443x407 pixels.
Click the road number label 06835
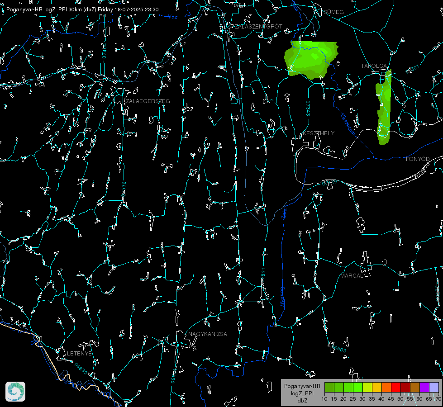[81, 369]
